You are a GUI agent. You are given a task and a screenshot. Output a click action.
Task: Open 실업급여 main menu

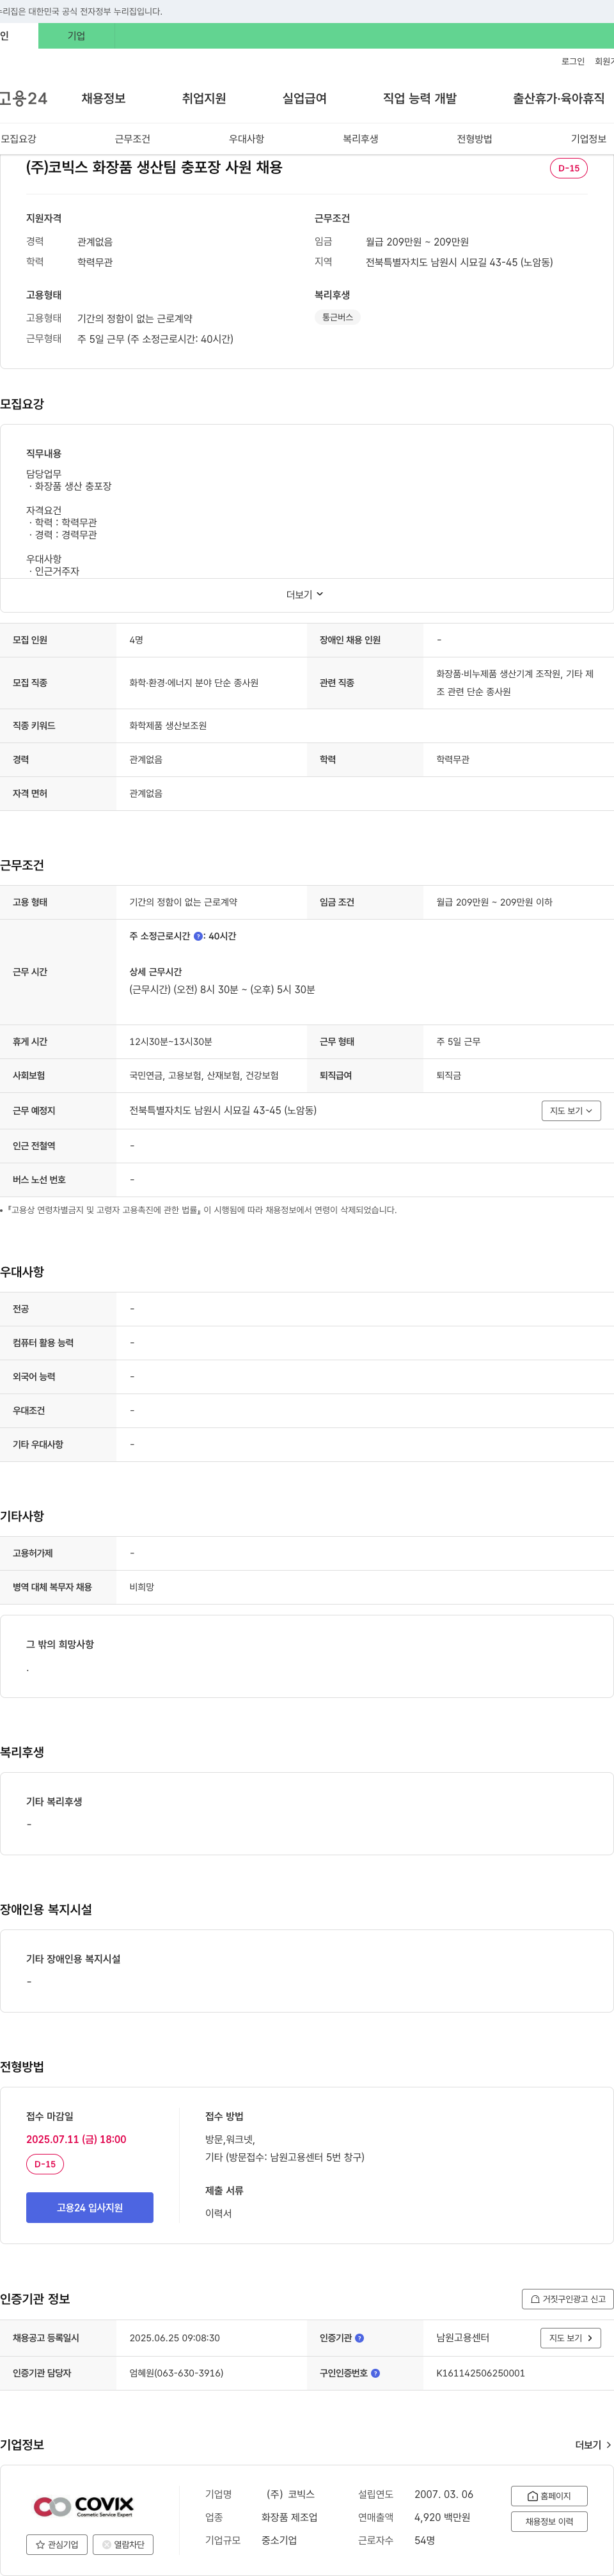pos(304,98)
